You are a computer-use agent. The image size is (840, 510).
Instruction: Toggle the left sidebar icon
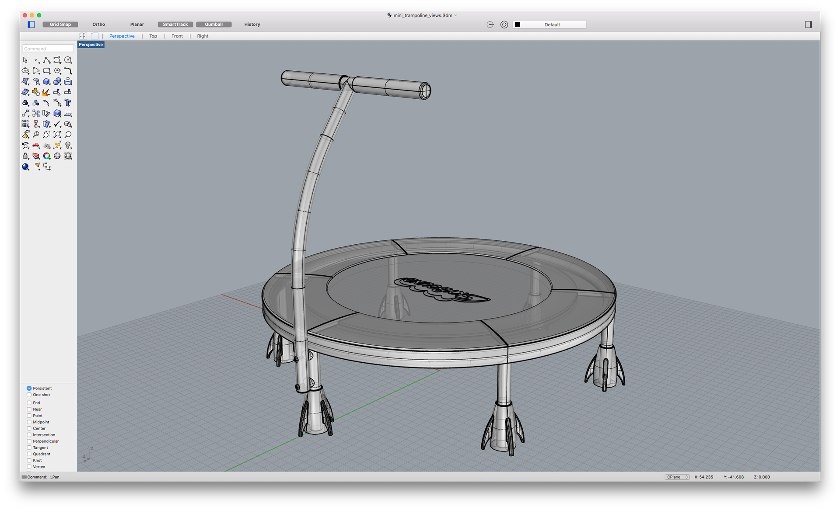click(x=31, y=24)
